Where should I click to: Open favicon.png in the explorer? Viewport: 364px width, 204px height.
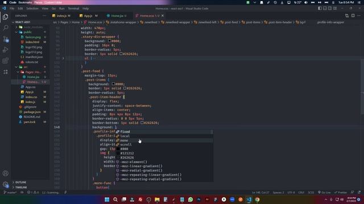pos(33,37)
